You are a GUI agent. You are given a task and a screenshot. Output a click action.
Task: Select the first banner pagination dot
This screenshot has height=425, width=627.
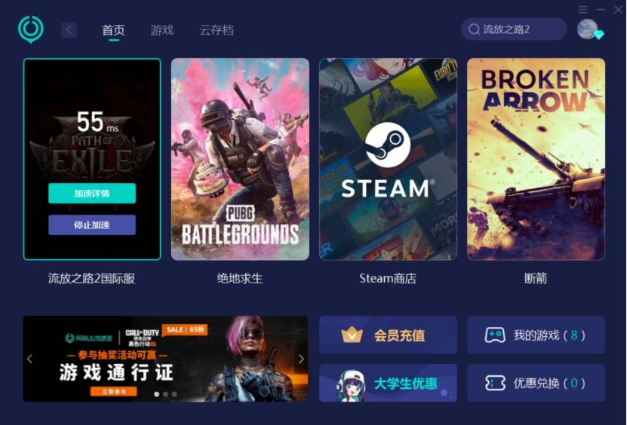[157, 394]
